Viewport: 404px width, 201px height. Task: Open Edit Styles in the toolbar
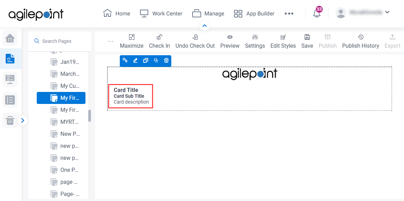tap(283, 42)
